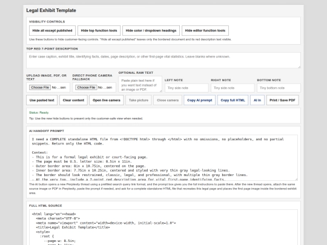Select Hide color / dropdown headings button
Viewport: 327px width, 245px height.
(151, 31)
